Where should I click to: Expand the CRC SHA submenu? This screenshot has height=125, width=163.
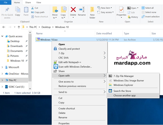105,57
